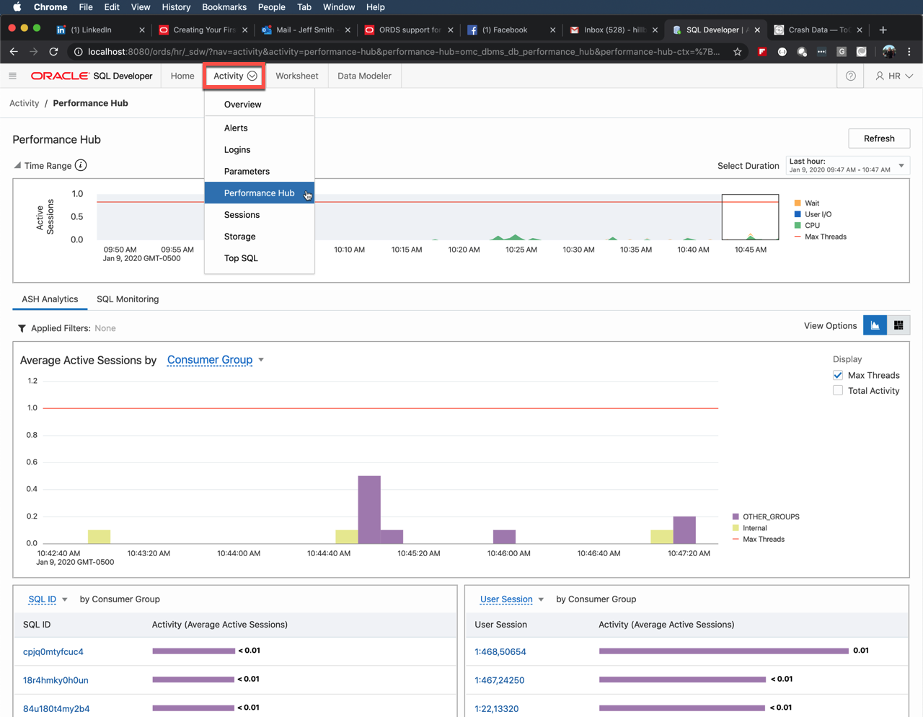Open SQL ID cpjq0mtyfcuc4 link
The width and height of the screenshot is (923, 717).
click(53, 651)
